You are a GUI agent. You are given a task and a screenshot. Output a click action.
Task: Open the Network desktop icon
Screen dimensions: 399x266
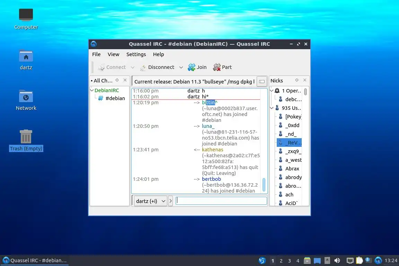point(26,96)
